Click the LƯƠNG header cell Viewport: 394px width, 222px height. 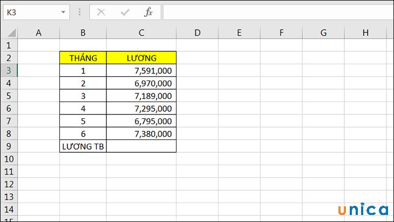point(141,58)
